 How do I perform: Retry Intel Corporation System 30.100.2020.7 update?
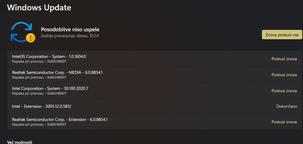click(x=284, y=91)
